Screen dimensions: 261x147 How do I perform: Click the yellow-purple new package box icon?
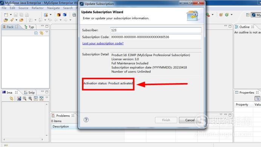58,15
